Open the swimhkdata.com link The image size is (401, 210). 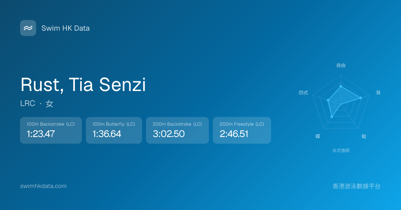pos(43,186)
